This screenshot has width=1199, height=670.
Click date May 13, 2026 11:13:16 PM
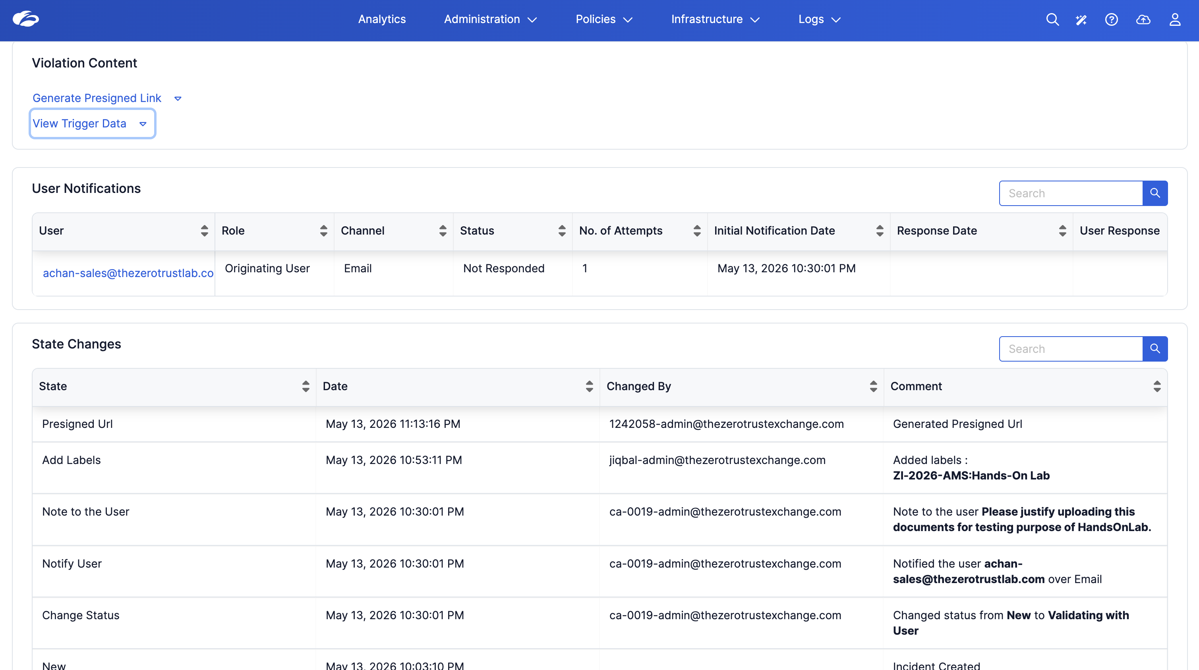coord(393,424)
